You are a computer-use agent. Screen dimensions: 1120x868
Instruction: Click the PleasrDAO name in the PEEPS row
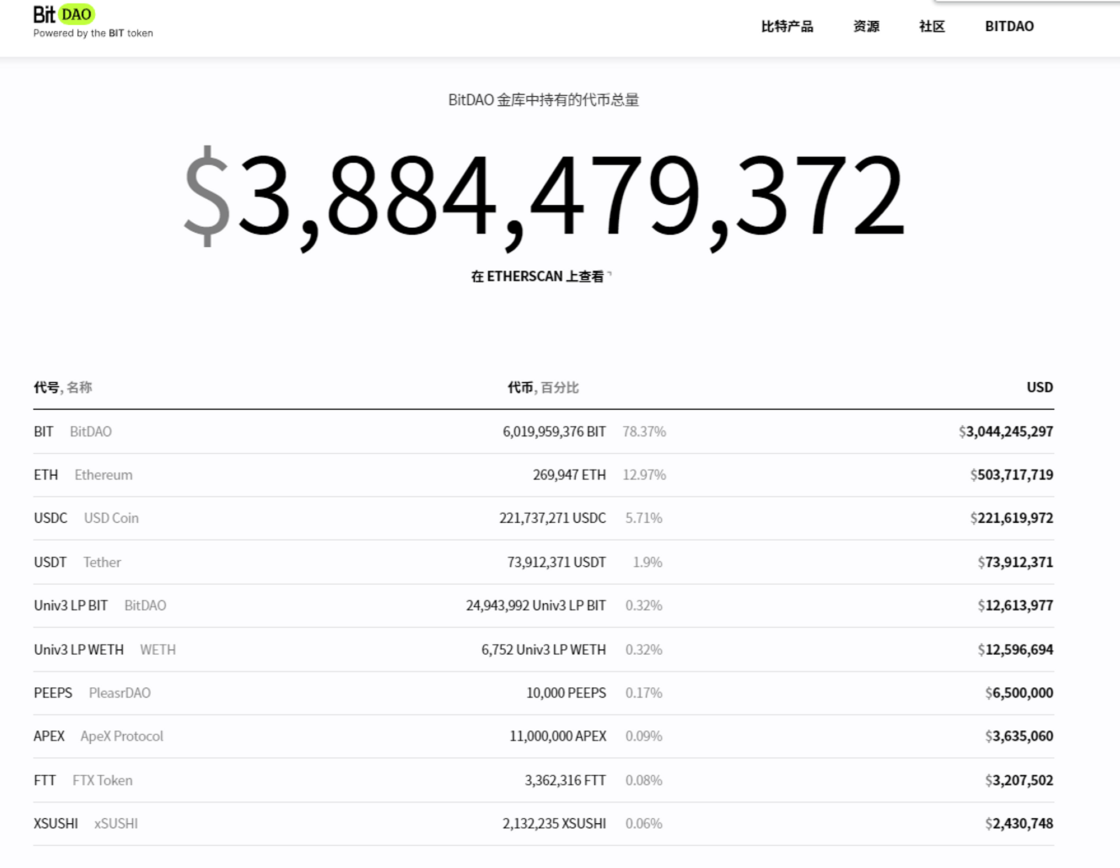[x=119, y=693]
